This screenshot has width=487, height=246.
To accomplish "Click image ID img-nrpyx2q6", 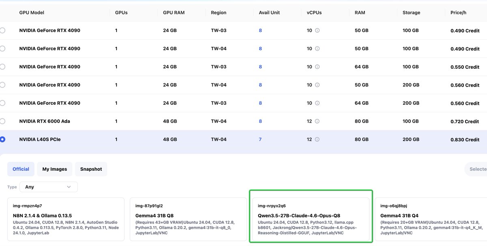I will [x=272, y=206].
